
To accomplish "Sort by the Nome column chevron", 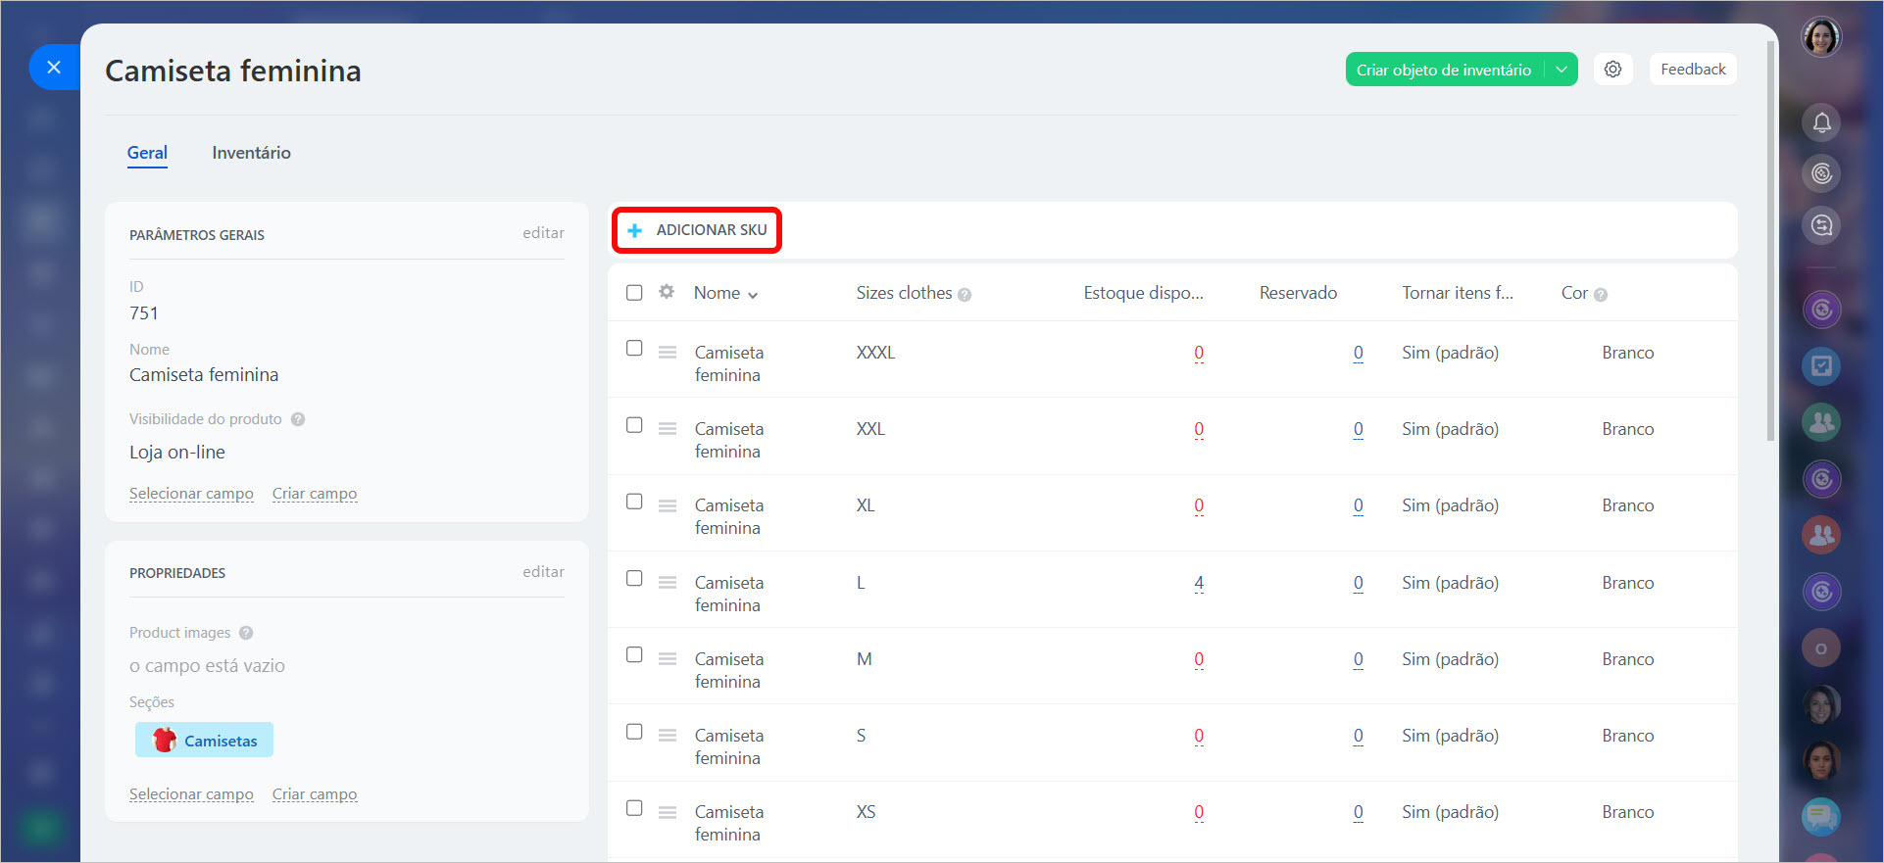I will (x=753, y=295).
